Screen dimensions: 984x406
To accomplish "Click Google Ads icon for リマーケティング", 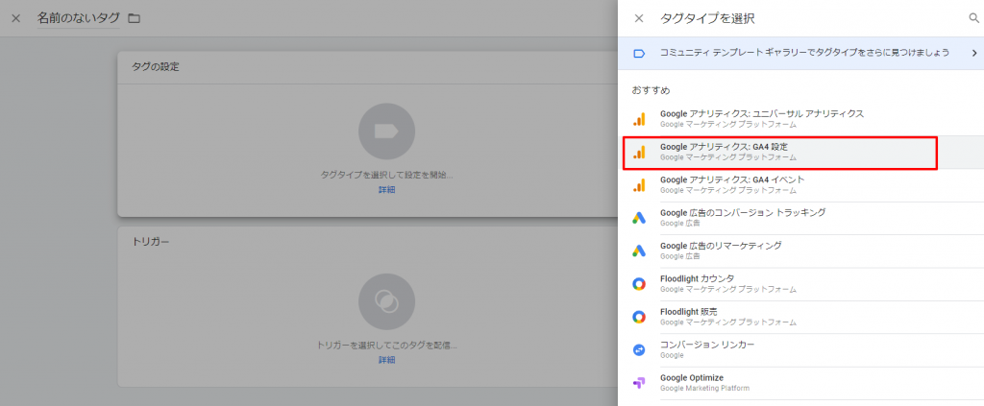I will point(639,251).
